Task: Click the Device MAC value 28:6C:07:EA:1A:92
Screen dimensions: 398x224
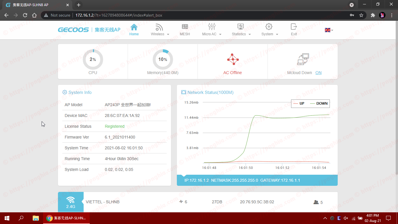Action: pyautogui.click(x=122, y=116)
